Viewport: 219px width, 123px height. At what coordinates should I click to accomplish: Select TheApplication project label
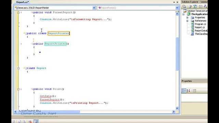[x=199, y=14]
